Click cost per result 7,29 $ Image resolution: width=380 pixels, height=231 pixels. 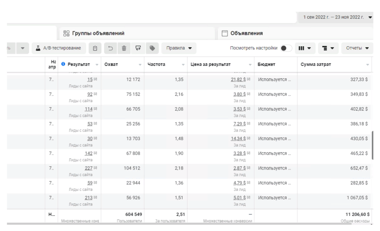click(x=239, y=124)
